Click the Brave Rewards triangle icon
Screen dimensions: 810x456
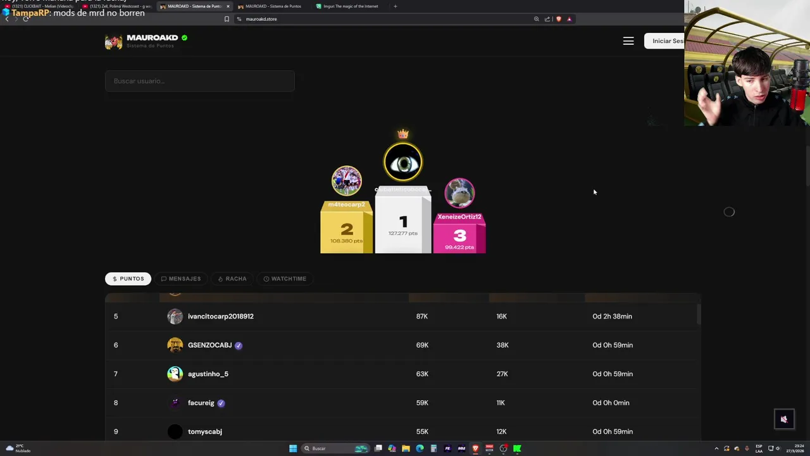click(569, 19)
